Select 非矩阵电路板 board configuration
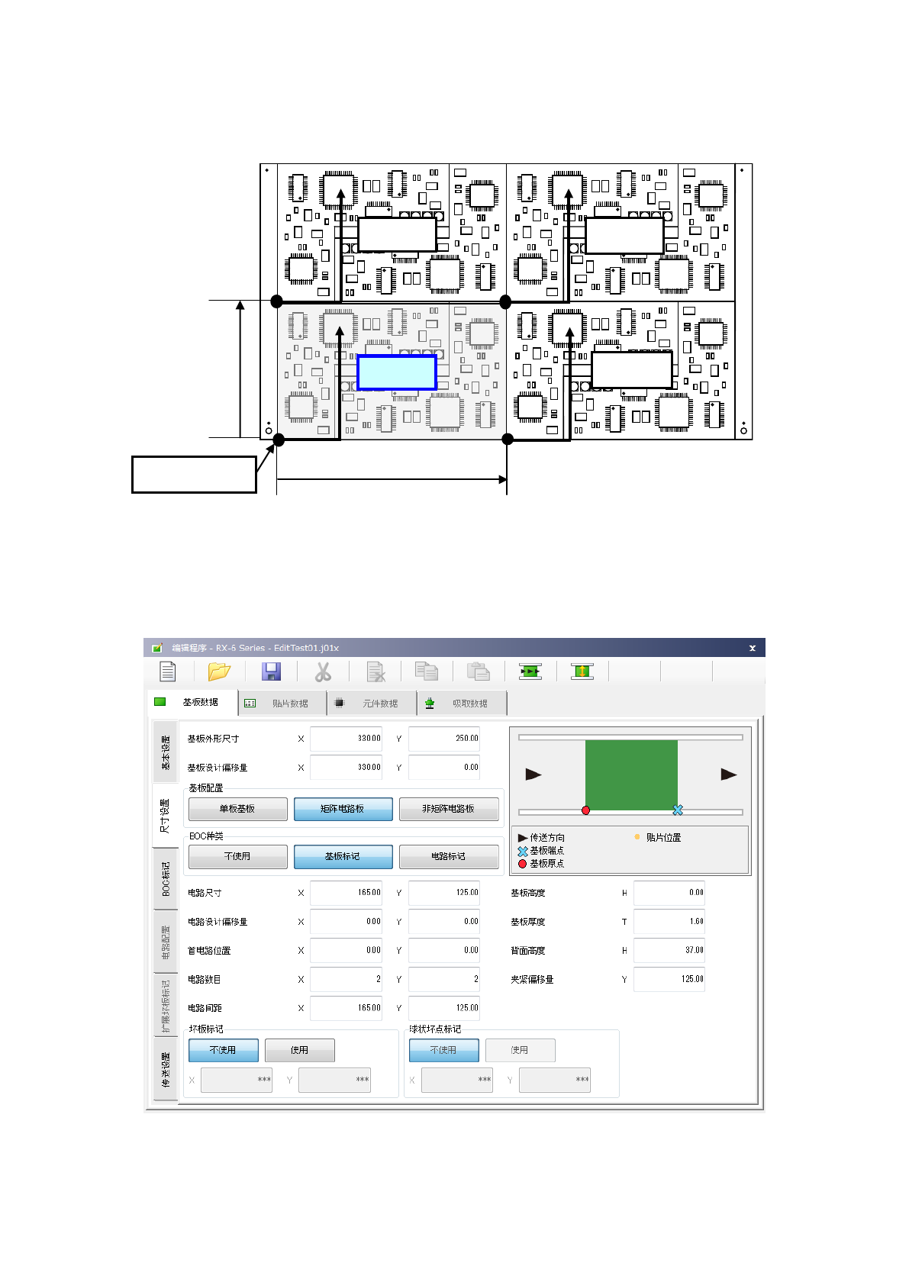Screen dimensions: 909x1285 tap(449, 809)
